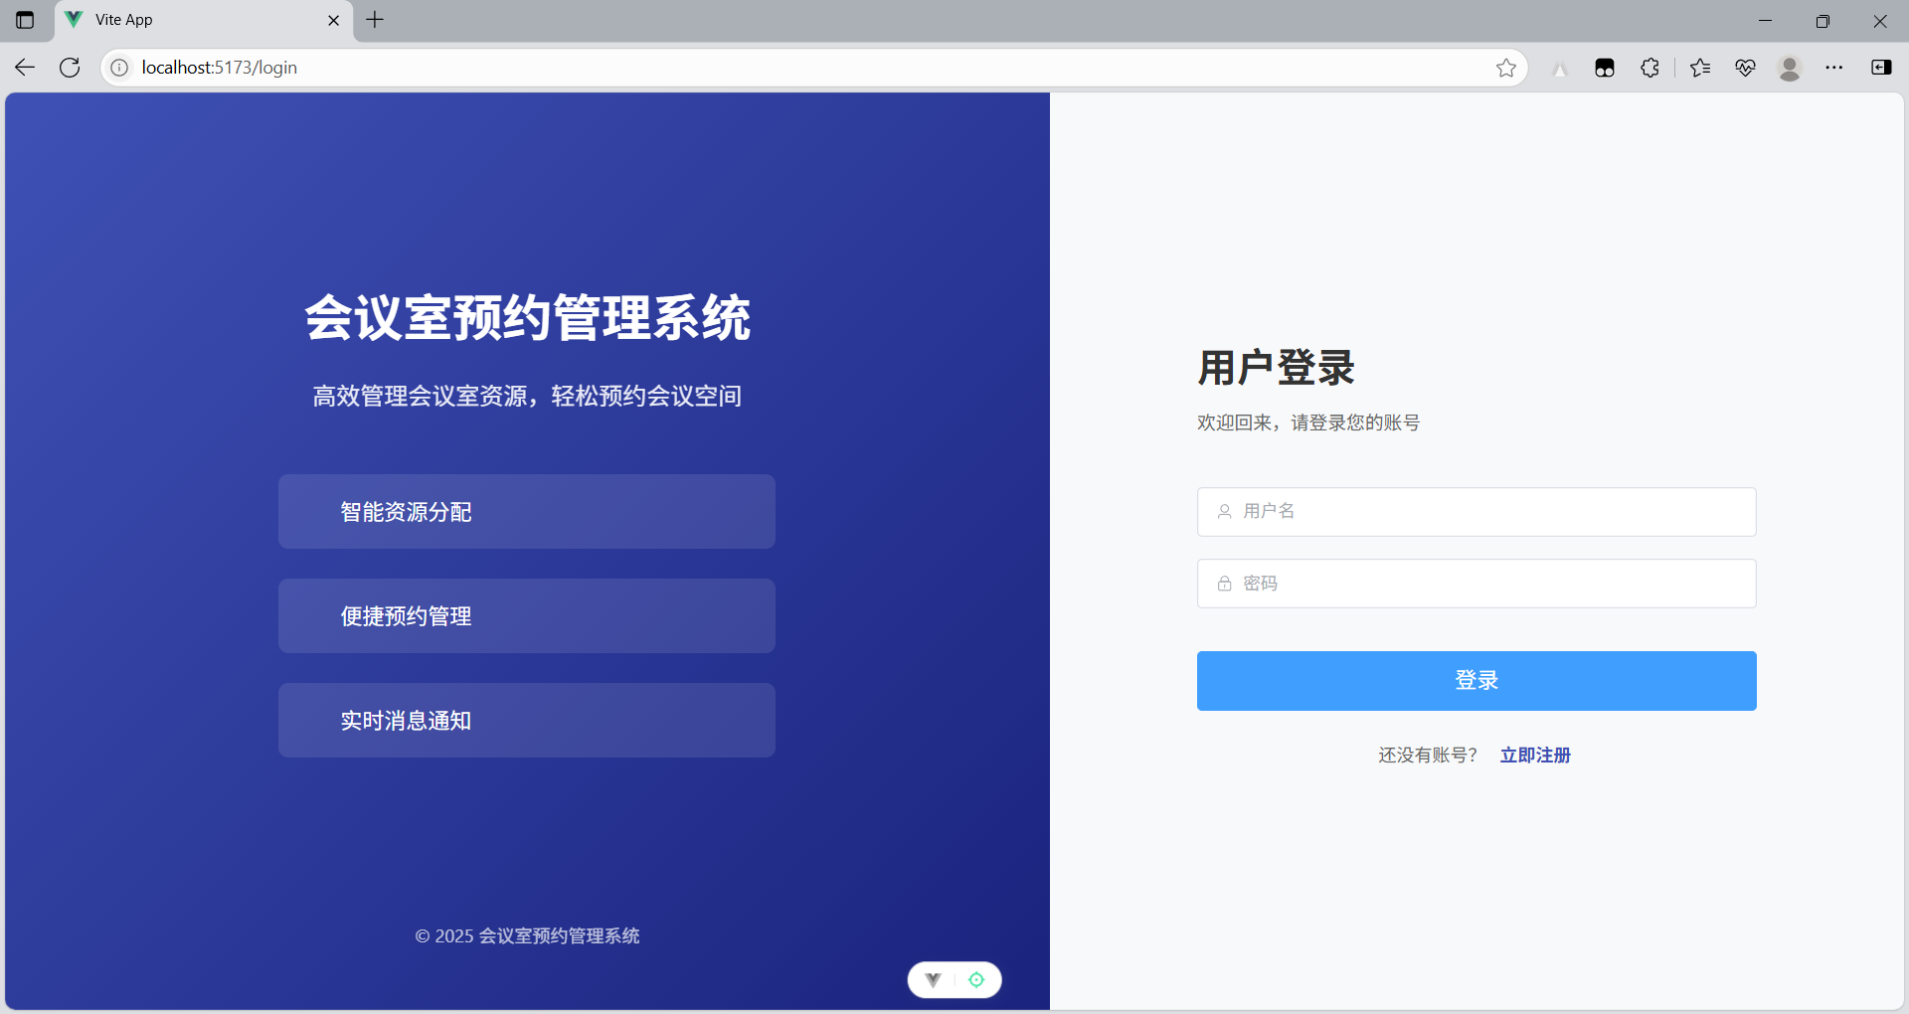The image size is (1909, 1014).
Task: Add current page to favorites via address bar star
Action: (1506, 68)
